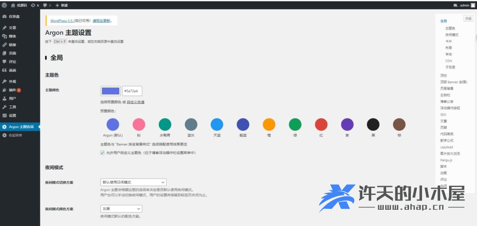This screenshot has height=226, width=477.
Task: Jump to 代码高亮 in the contents panel
Action: (447, 134)
